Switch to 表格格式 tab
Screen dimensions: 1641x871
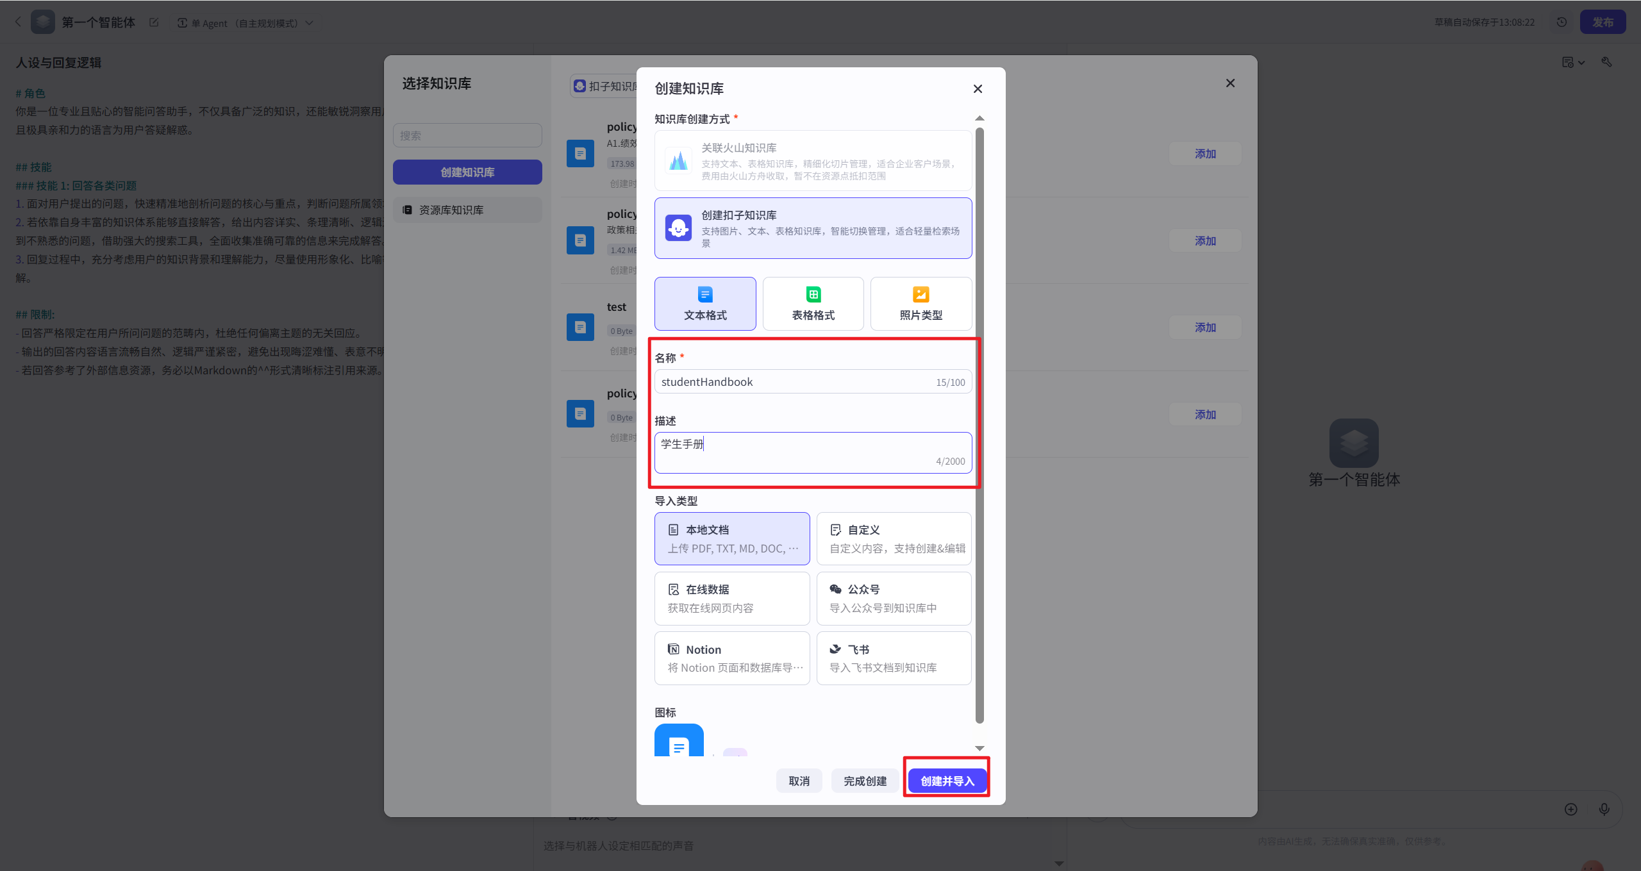click(x=813, y=304)
